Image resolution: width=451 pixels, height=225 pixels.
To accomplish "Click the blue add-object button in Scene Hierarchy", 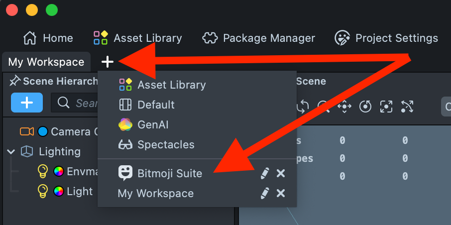I will (27, 103).
